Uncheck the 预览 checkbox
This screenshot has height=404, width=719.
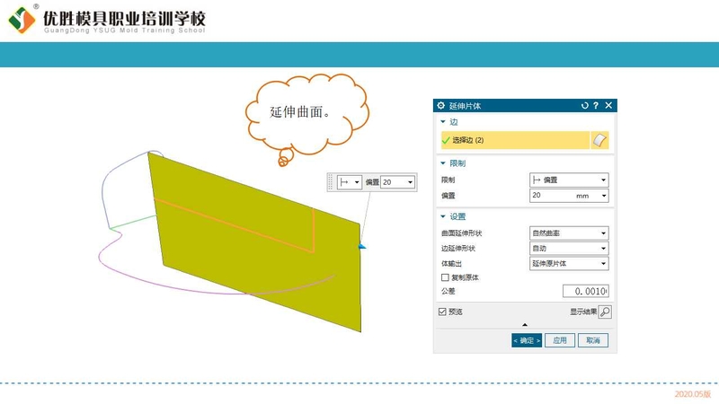442,312
